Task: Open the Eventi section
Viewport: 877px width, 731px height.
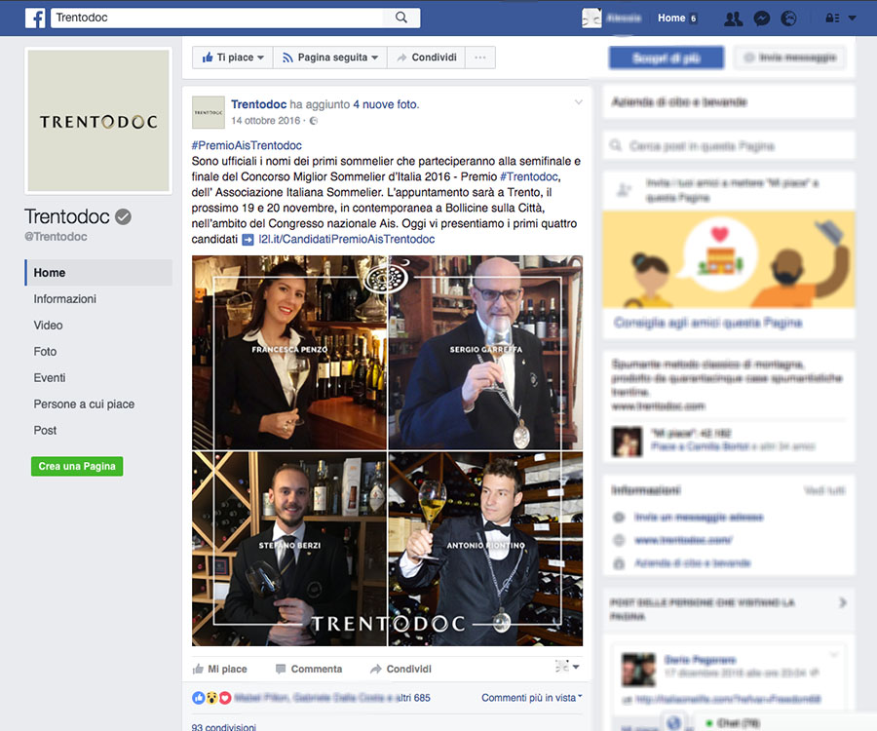Action: [50, 377]
